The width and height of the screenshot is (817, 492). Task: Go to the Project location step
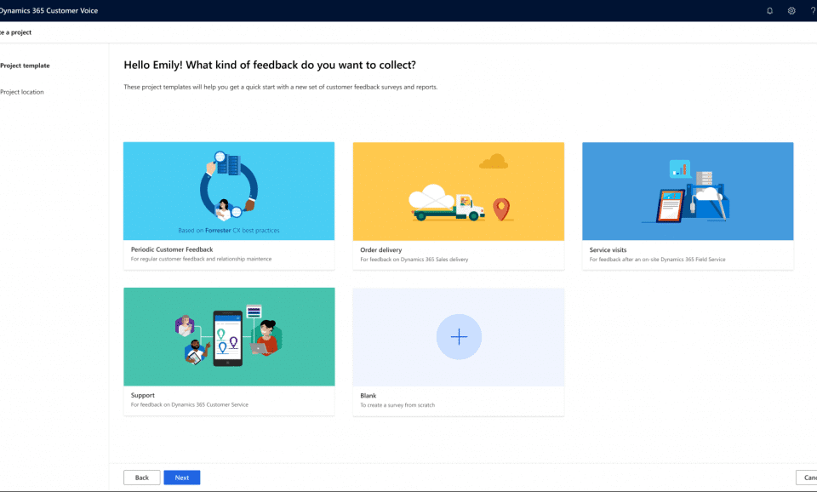pos(22,92)
